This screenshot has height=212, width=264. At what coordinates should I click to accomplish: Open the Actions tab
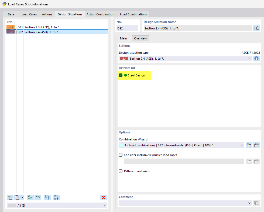pyautogui.click(x=47, y=14)
